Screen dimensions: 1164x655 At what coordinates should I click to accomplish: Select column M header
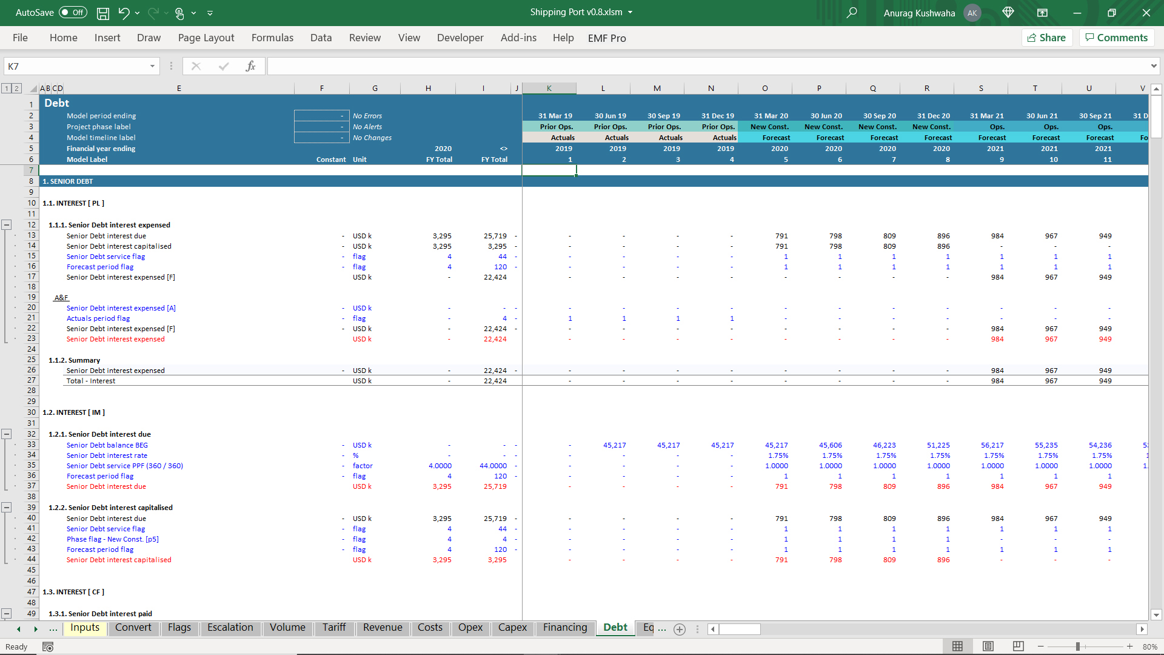click(657, 89)
